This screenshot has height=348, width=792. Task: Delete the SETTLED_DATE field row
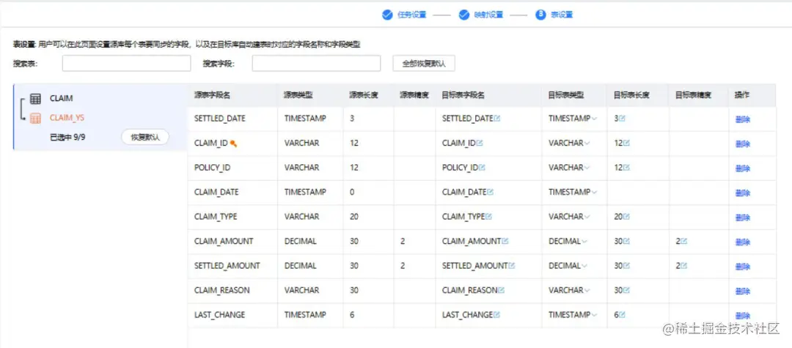point(742,119)
